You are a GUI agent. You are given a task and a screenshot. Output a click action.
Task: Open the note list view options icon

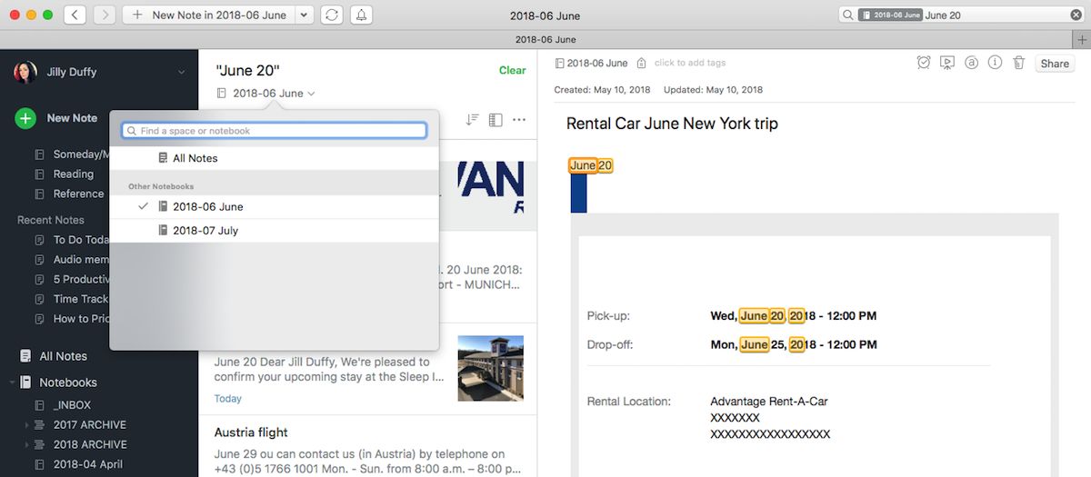tap(495, 120)
